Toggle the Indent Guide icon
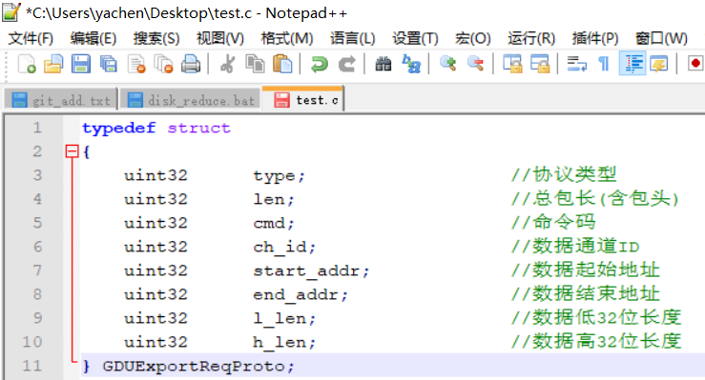This screenshot has width=705, height=380. coord(632,64)
